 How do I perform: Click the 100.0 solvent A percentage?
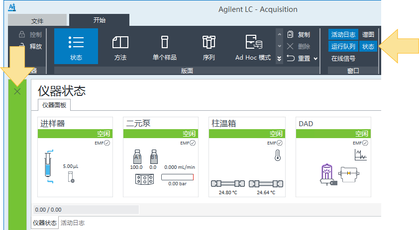[x=136, y=167]
